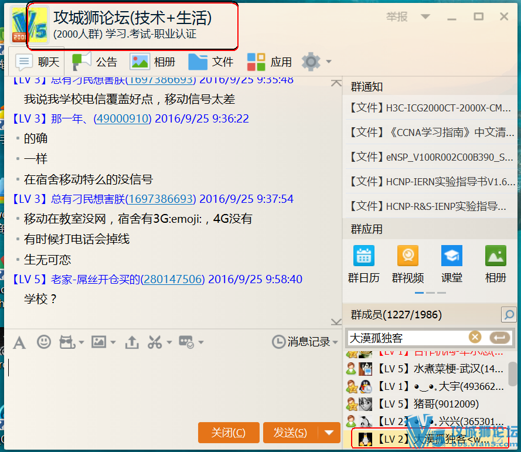Clear the member search text
Viewport: 521px width, 452px height.
(475, 337)
